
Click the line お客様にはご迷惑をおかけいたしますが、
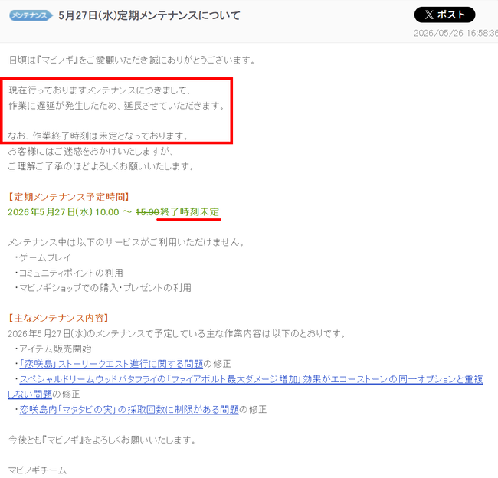tap(90, 151)
